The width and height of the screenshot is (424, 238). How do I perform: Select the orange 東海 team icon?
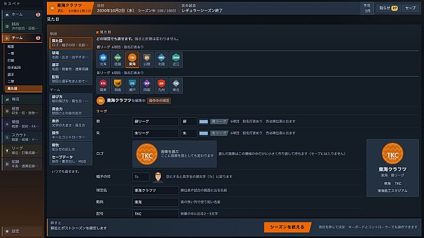(x=132, y=60)
